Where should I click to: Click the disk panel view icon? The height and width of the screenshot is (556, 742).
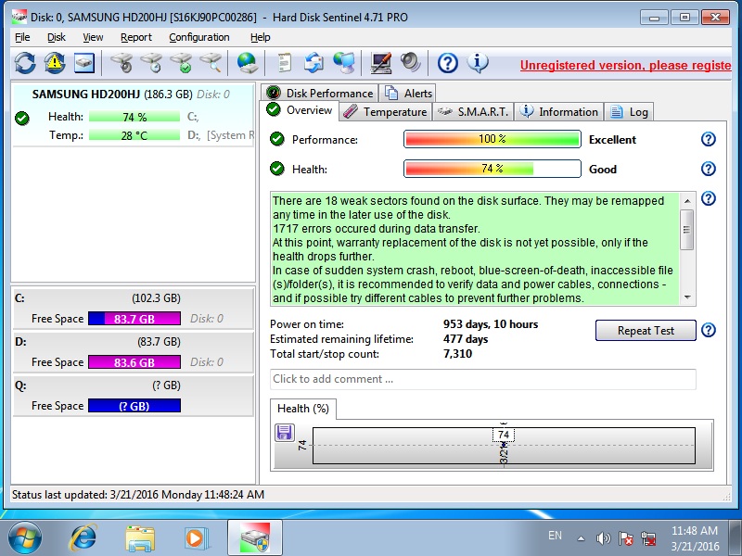tap(84, 63)
